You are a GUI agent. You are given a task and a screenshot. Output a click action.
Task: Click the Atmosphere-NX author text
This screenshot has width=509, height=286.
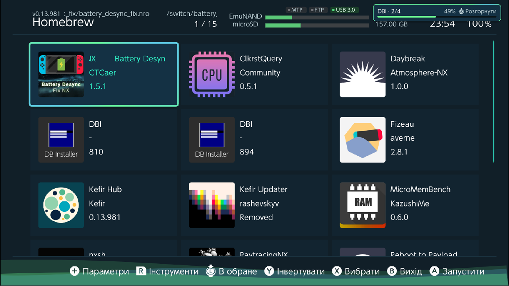(419, 73)
